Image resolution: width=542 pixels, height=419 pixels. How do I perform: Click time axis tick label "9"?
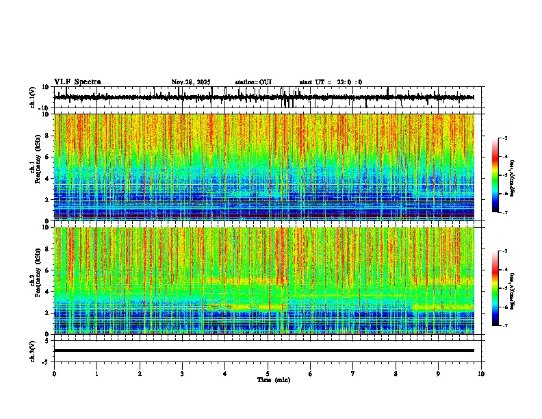tap(438, 374)
